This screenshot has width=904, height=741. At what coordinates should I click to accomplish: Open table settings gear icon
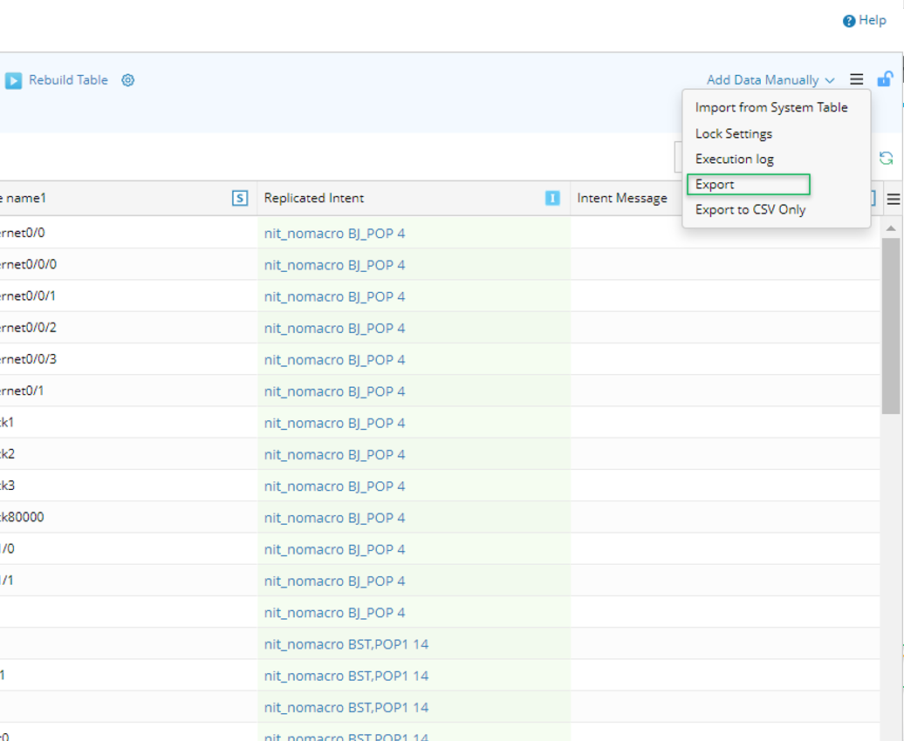[128, 80]
